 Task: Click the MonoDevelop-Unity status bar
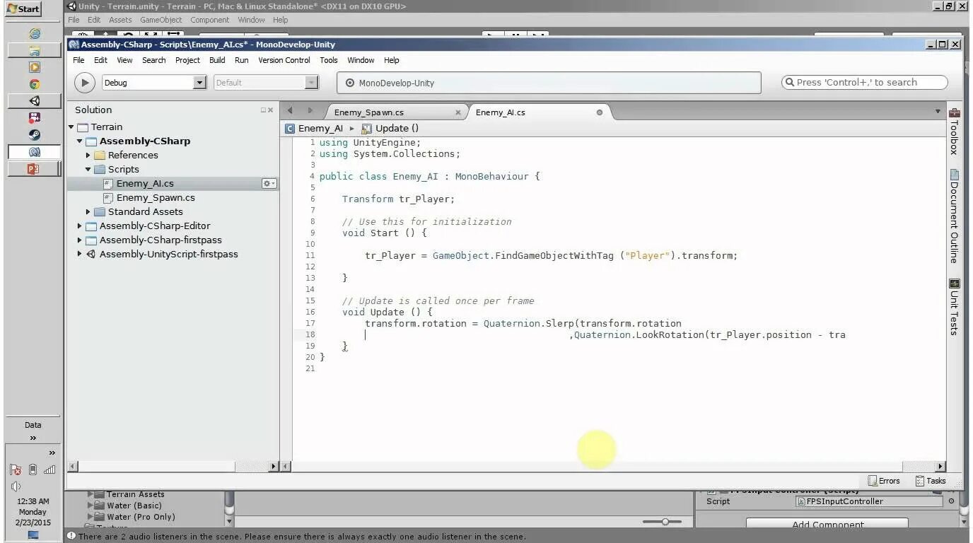click(x=549, y=83)
